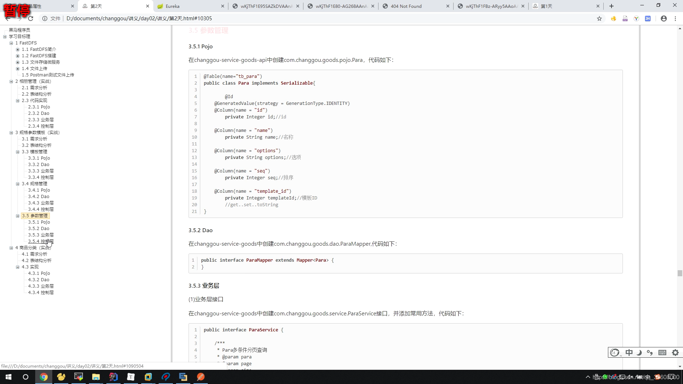Select 黑马程序员 root item
The height and width of the screenshot is (384, 683).
[x=20, y=30]
